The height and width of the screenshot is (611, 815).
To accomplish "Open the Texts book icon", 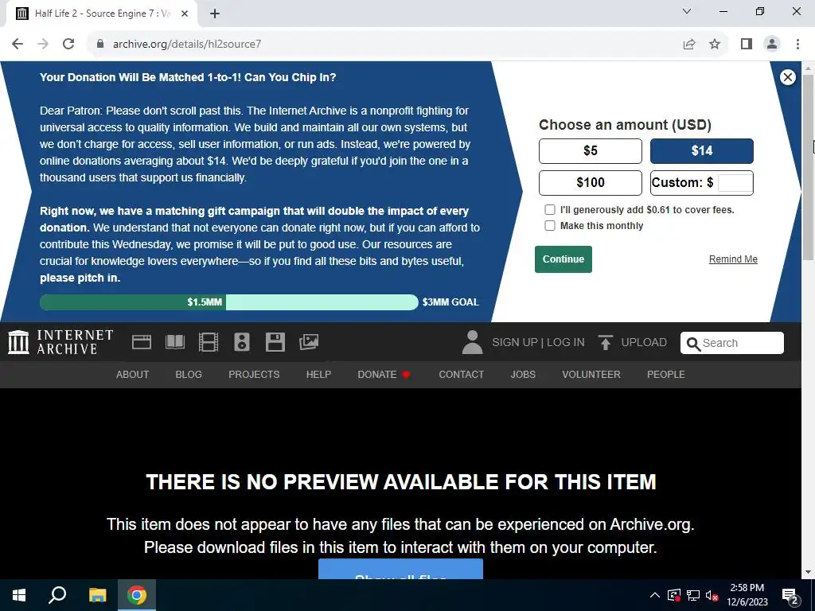I will click(x=175, y=342).
